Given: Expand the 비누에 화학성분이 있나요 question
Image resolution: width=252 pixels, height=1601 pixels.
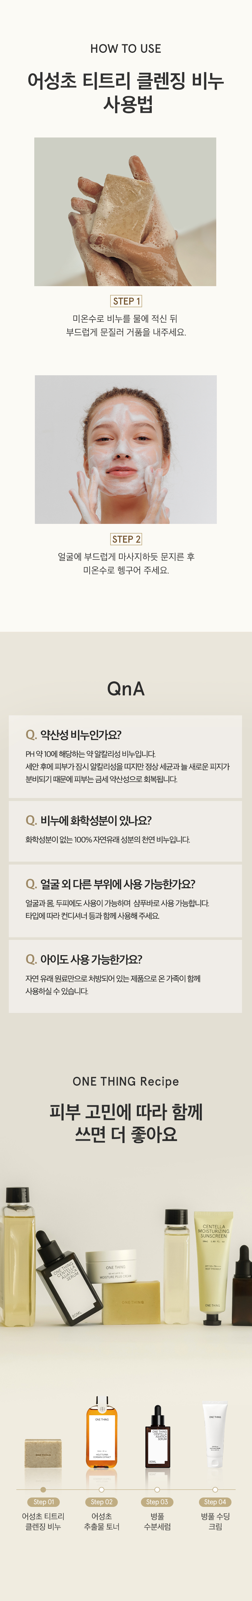Looking at the screenshot, I should pos(125,830).
